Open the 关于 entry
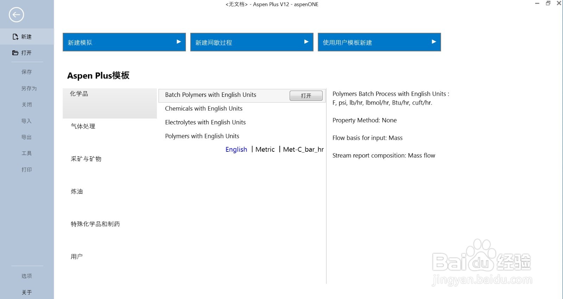Image resolution: width=563 pixels, height=299 pixels. pos(27,292)
